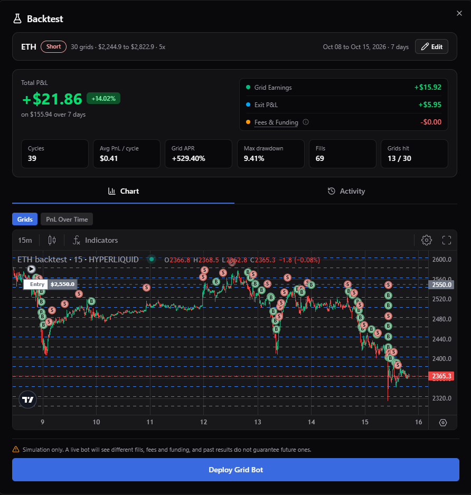Image resolution: width=471 pixels, height=495 pixels.
Task: Open the Indicators menu
Action: pyautogui.click(x=95, y=240)
